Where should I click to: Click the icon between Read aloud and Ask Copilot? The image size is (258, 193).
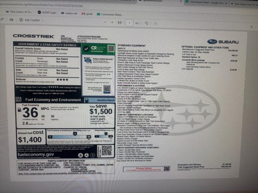[x=11, y=20]
